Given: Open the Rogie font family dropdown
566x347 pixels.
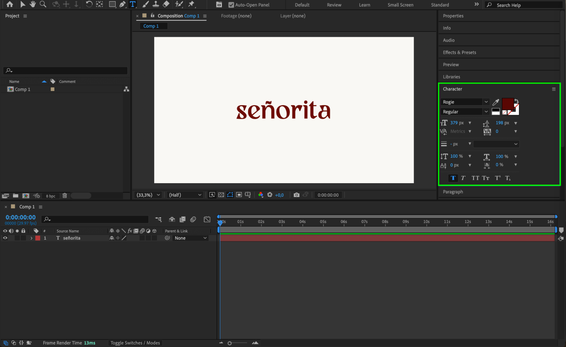Looking at the screenshot, I should click(486, 102).
